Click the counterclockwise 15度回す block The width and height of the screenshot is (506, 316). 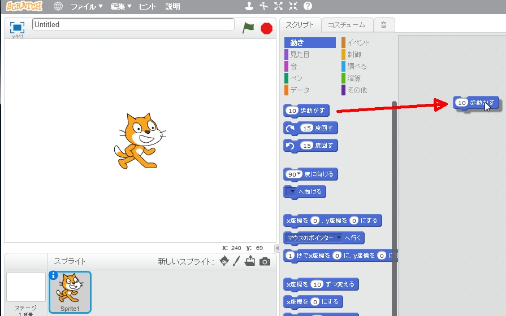click(310, 146)
